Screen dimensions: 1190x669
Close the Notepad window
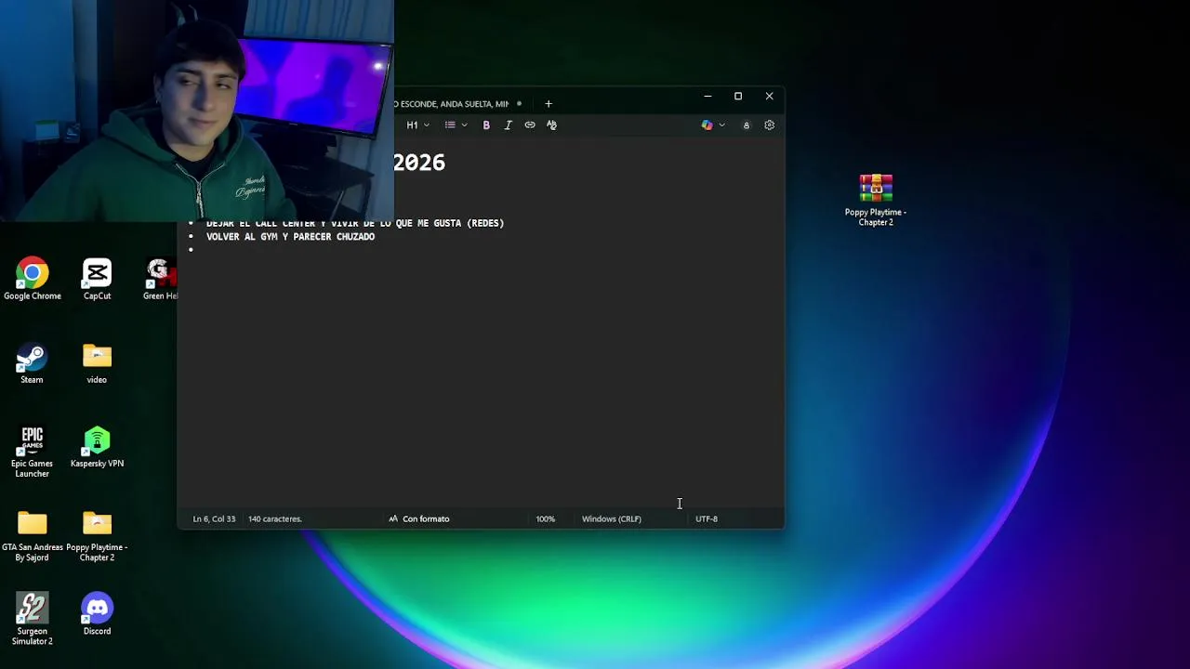(769, 97)
